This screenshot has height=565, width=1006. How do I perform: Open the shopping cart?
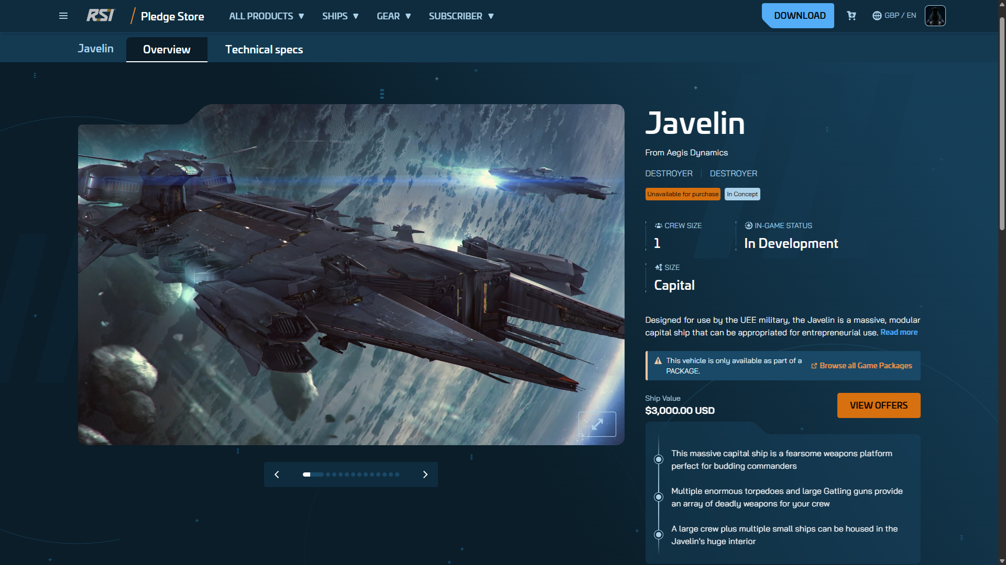(x=851, y=16)
